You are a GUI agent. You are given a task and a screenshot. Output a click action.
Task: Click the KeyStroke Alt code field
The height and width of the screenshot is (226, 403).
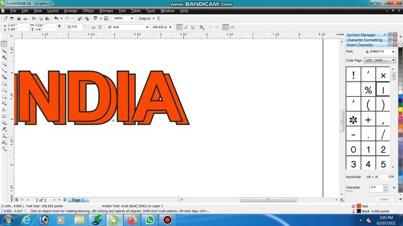point(388,177)
